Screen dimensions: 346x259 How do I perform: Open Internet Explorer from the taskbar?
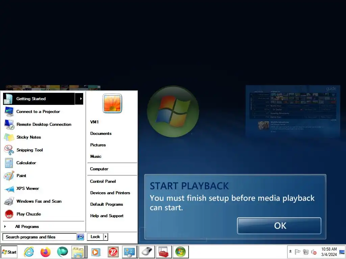pos(29,252)
